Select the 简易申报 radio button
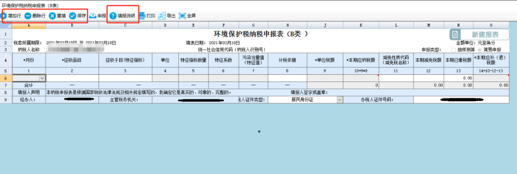This screenshot has width=517, height=174. [x=480, y=50]
